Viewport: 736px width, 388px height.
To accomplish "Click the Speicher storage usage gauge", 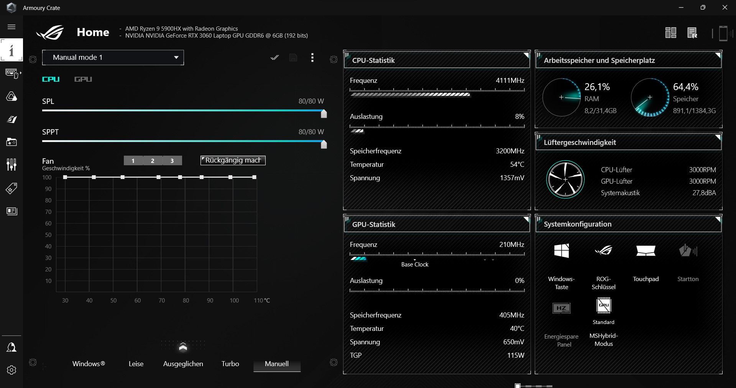I will (650, 97).
